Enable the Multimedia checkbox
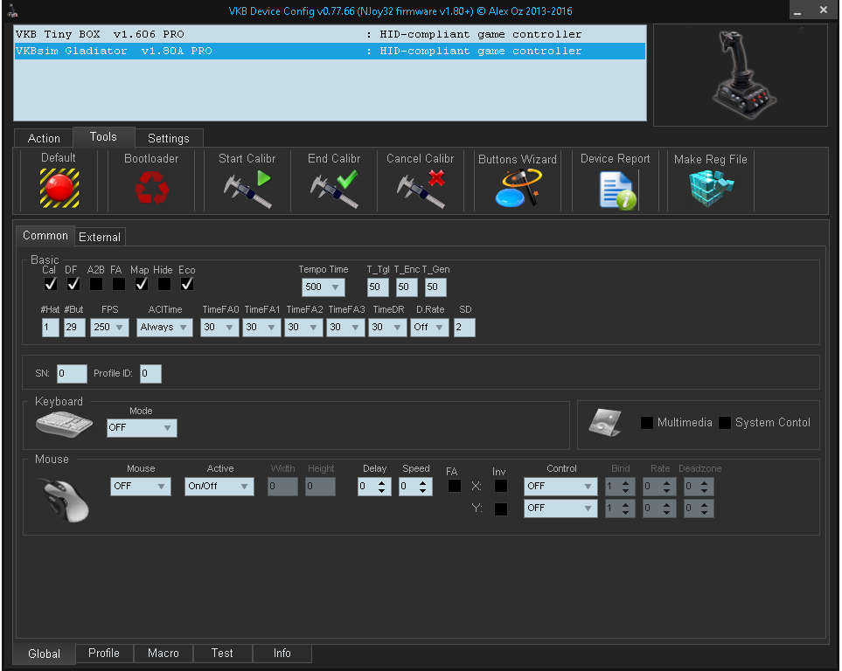The image size is (842, 671). point(647,423)
